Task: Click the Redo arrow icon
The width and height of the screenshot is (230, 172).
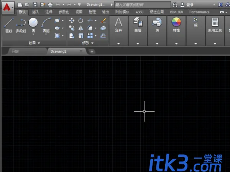Action: (x=69, y=5)
